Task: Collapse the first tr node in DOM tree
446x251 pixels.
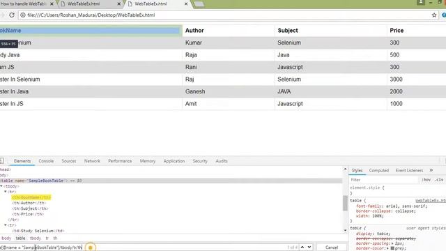Action: click(6, 192)
